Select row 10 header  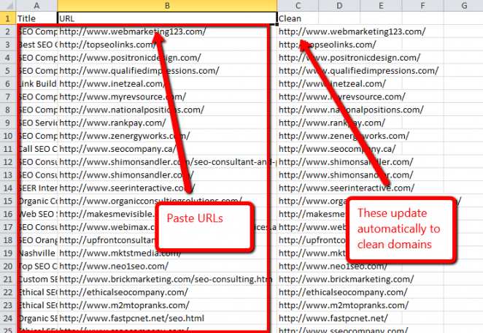tap(8, 136)
